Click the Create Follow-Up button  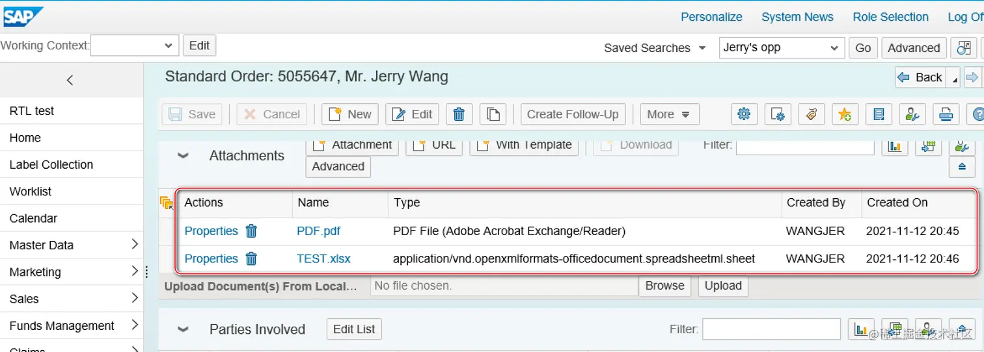[573, 114]
